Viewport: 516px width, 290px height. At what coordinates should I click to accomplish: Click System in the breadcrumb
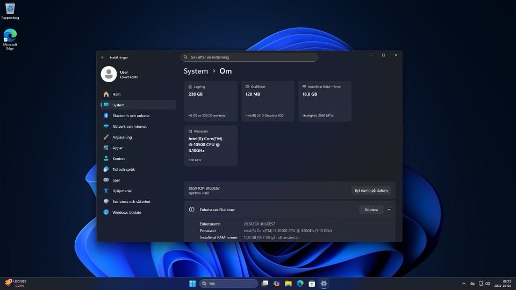point(196,71)
